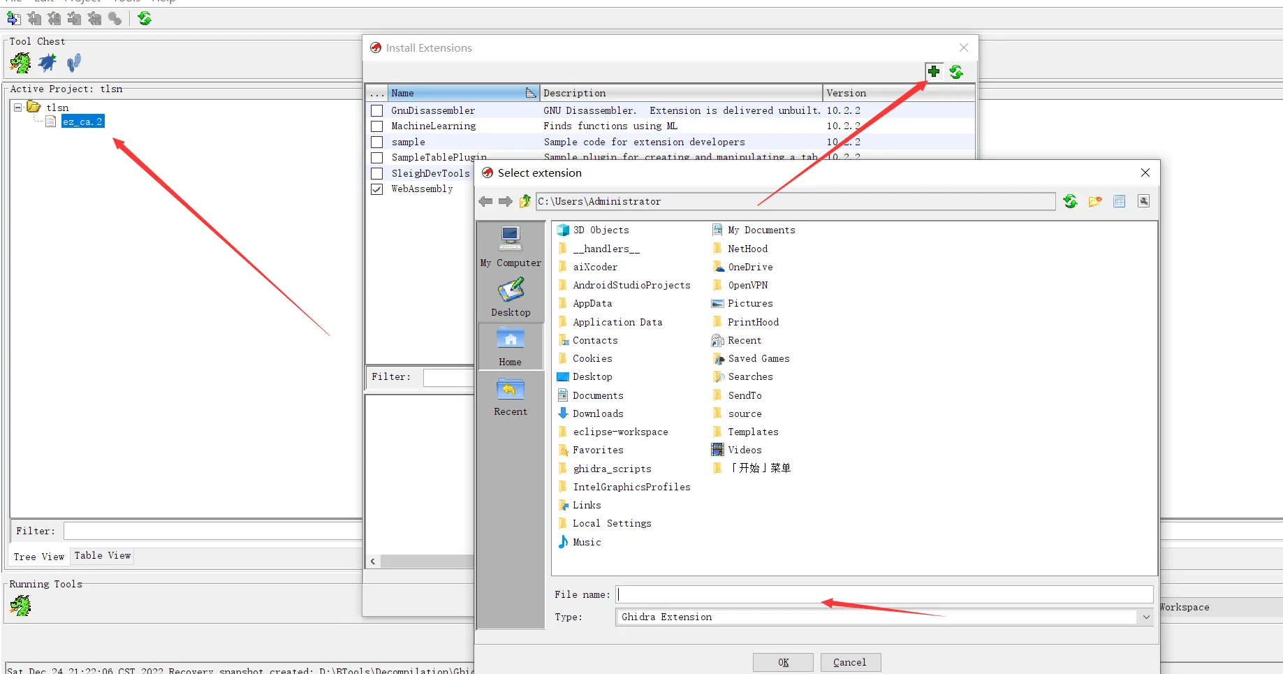The image size is (1283, 674).
Task: Click the back arrow in Select extension dialog
Action: pos(485,201)
